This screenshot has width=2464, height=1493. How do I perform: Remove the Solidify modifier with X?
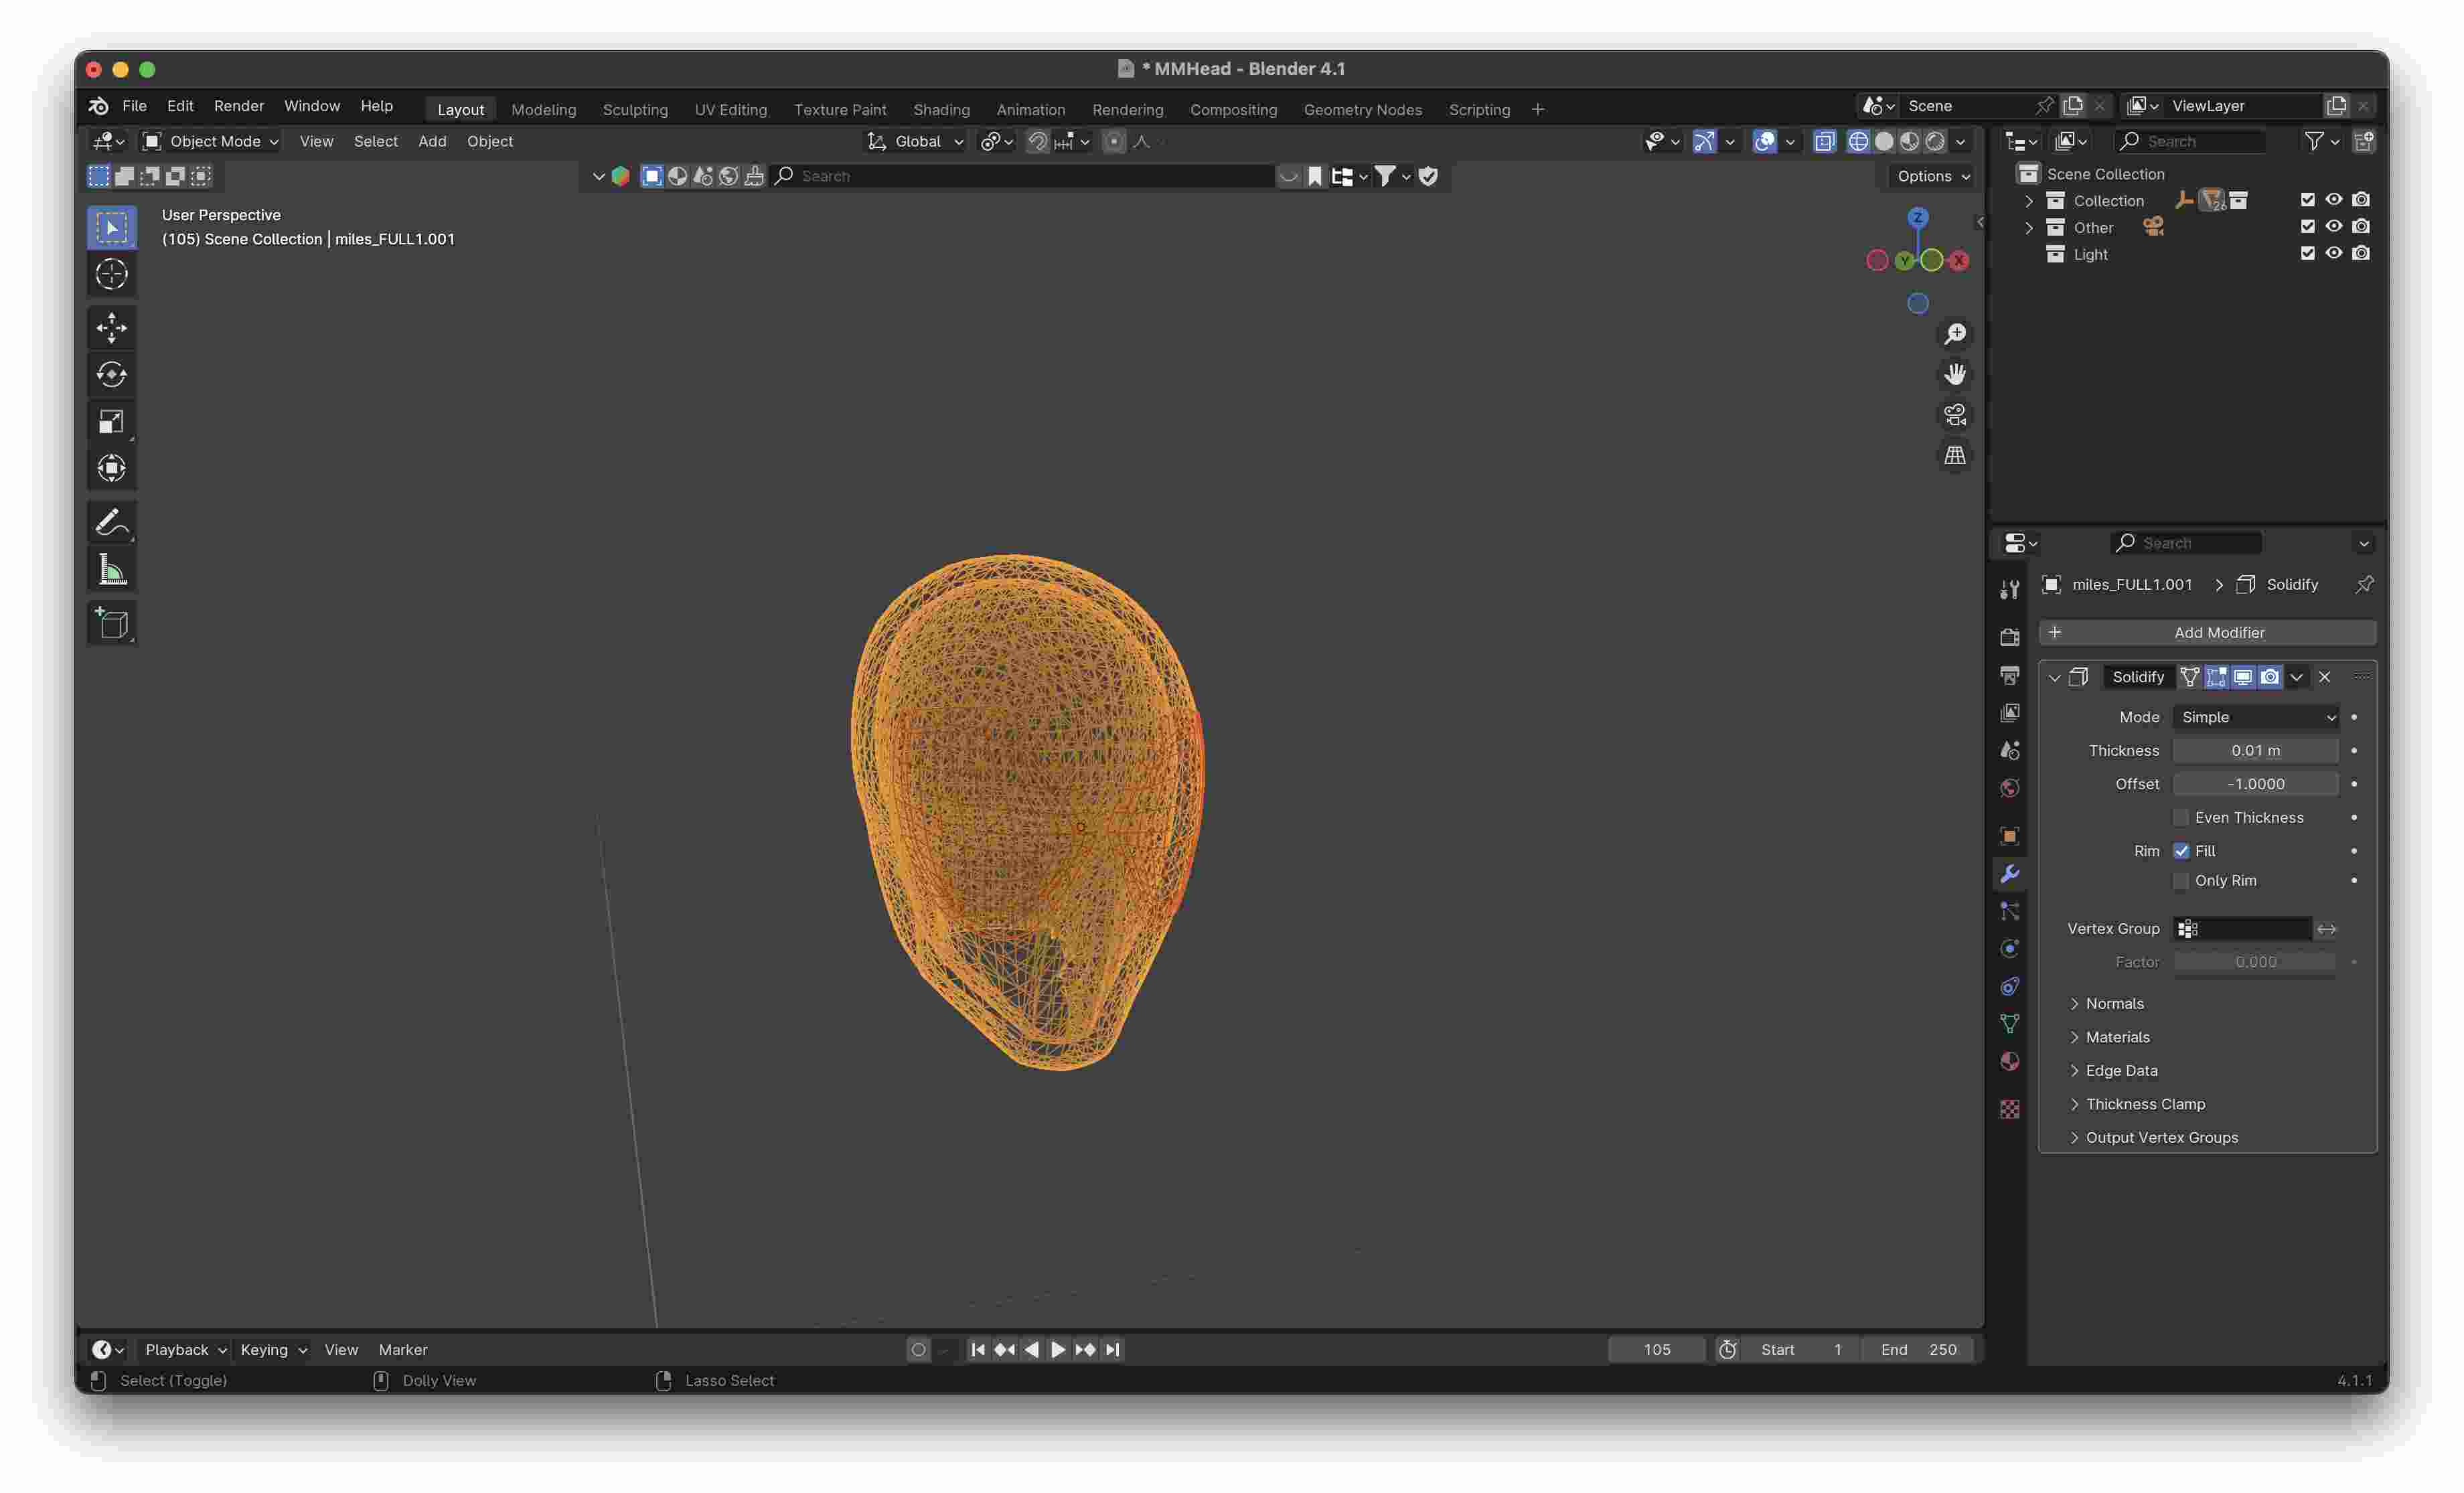click(2325, 677)
